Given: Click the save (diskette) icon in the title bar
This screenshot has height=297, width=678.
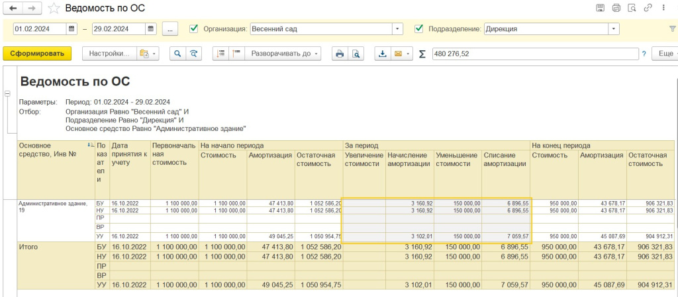Looking at the screenshot, I should (x=600, y=8).
